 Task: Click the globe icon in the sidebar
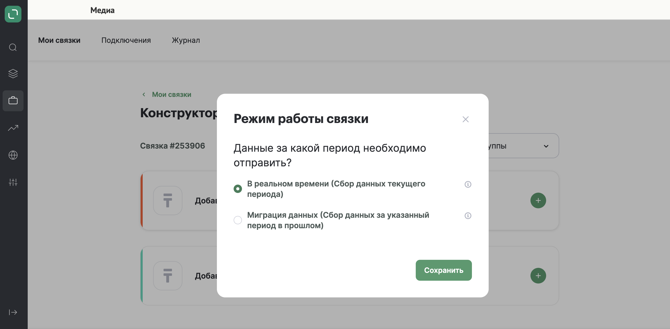tap(13, 155)
